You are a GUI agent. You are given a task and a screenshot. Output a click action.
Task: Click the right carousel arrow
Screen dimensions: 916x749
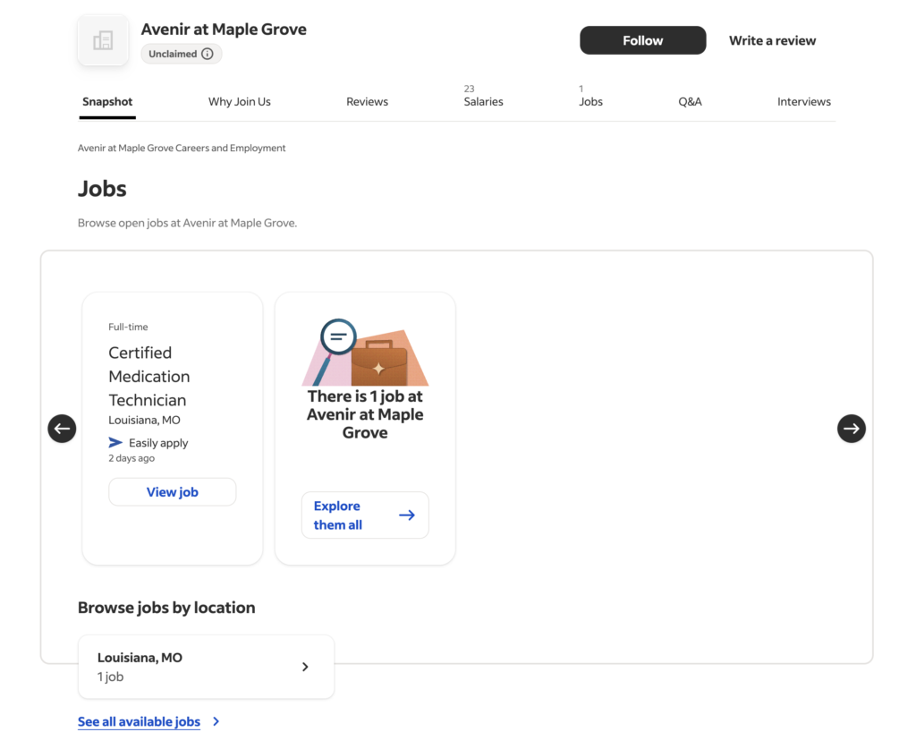[x=851, y=429]
